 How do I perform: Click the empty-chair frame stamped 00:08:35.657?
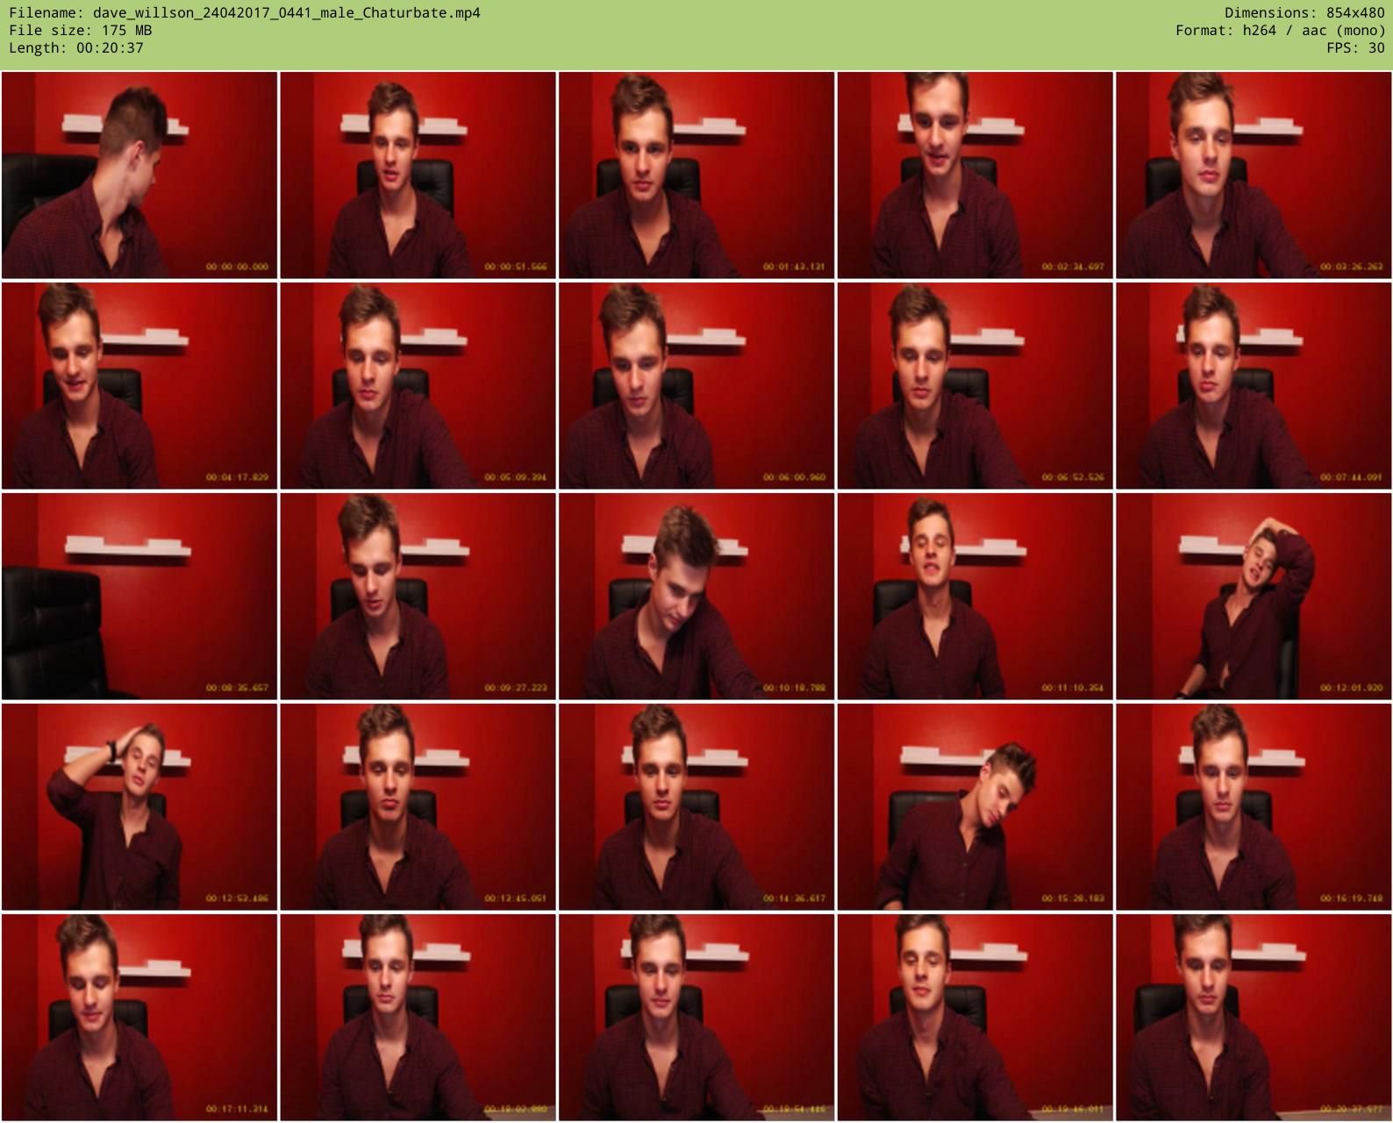pyautogui.click(x=139, y=596)
